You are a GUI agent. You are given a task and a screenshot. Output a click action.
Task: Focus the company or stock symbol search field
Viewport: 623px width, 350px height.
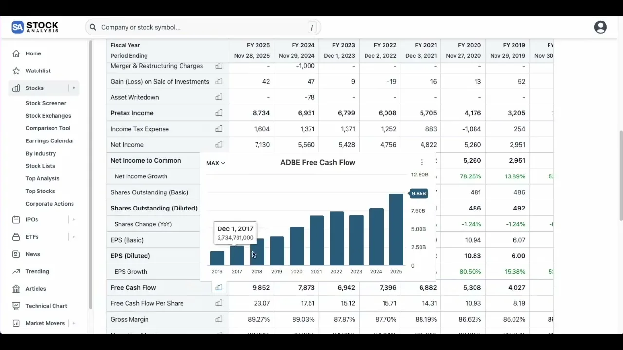tap(202, 27)
